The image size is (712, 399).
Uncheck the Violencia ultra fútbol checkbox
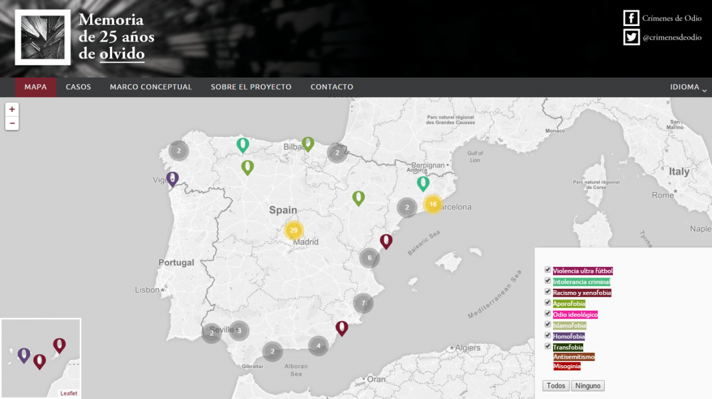click(x=548, y=271)
